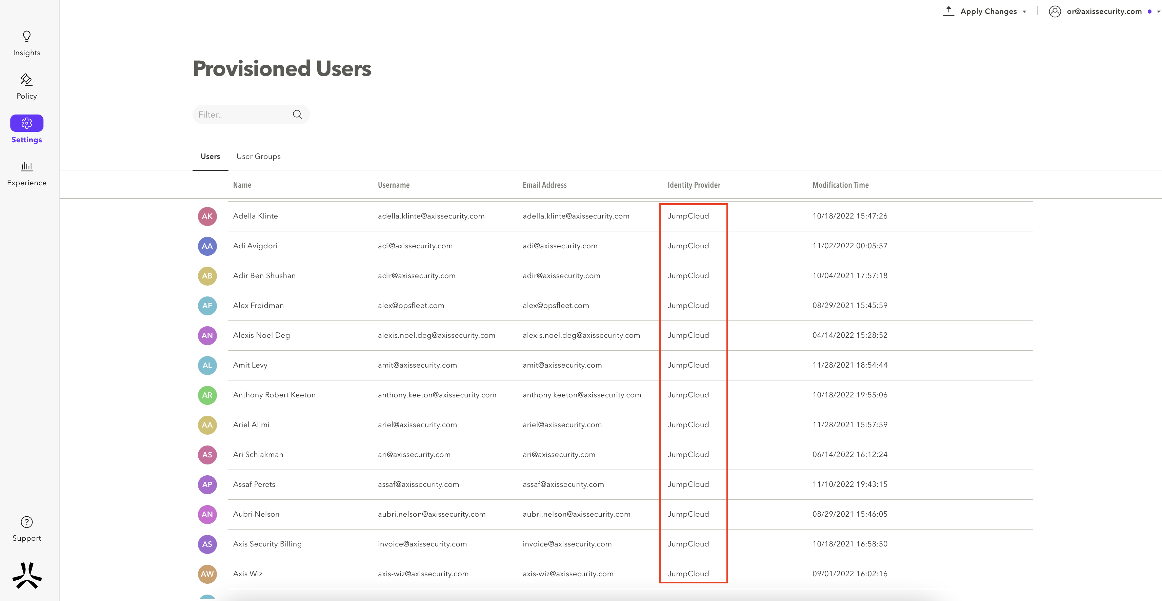Switch to the Users tab
Viewport: 1162px width, 601px height.
[x=210, y=157]
